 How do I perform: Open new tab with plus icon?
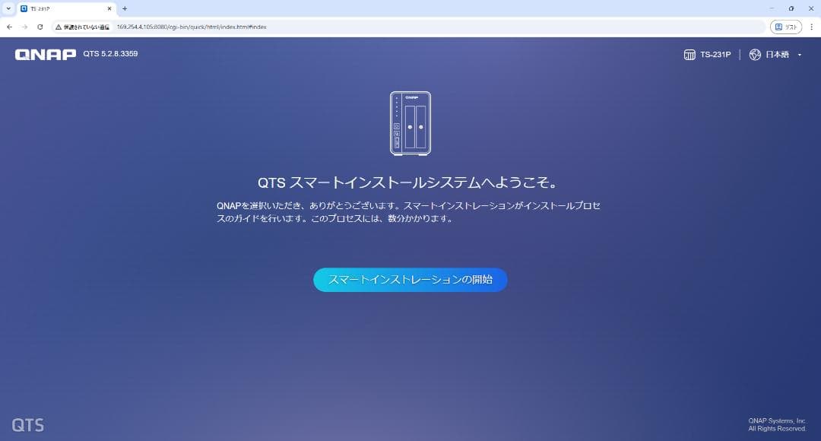point(125,8)
